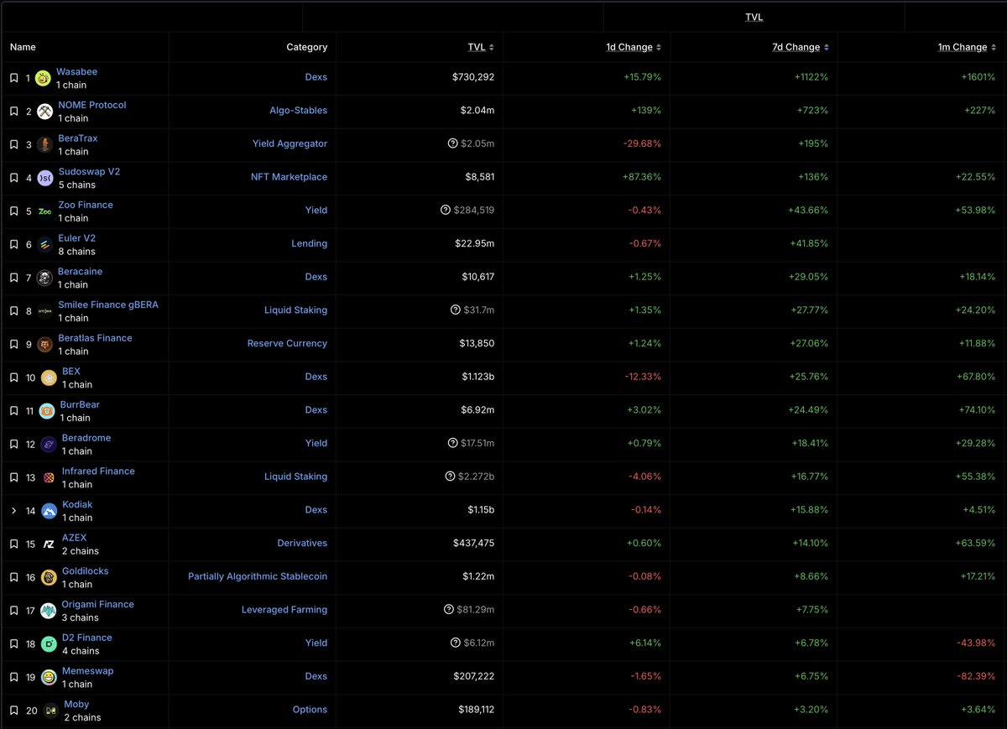Bookmark the Goldilocks row
The height and width of the screenshot is (729, 1007).
[x=13, y=577]
